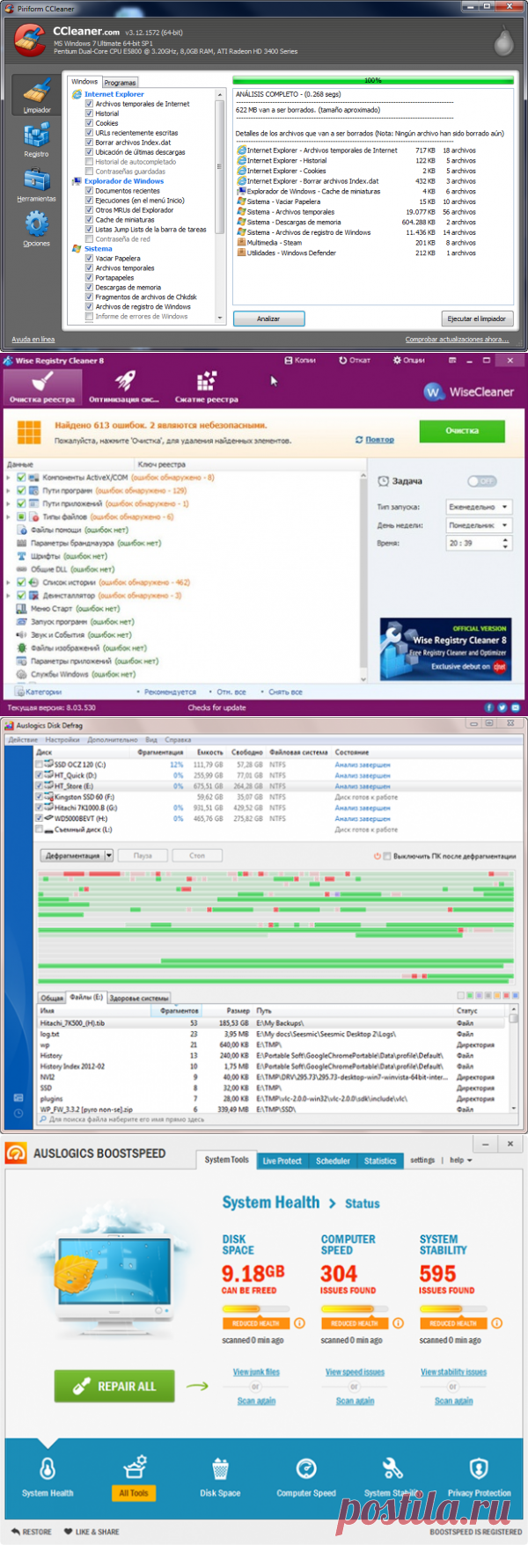Enable Выключить ПК после дефрагментации
This screenshot has height=1545, width=528.
click(x=387, y=856)
